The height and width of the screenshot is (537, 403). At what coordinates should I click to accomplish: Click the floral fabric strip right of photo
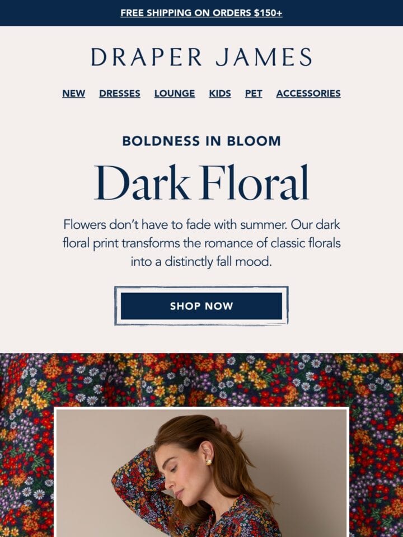(x=376, y=472)
